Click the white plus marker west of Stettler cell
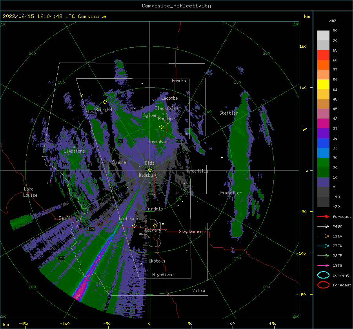The width and height of the screenshot is (353, 329). coord(222,157)
